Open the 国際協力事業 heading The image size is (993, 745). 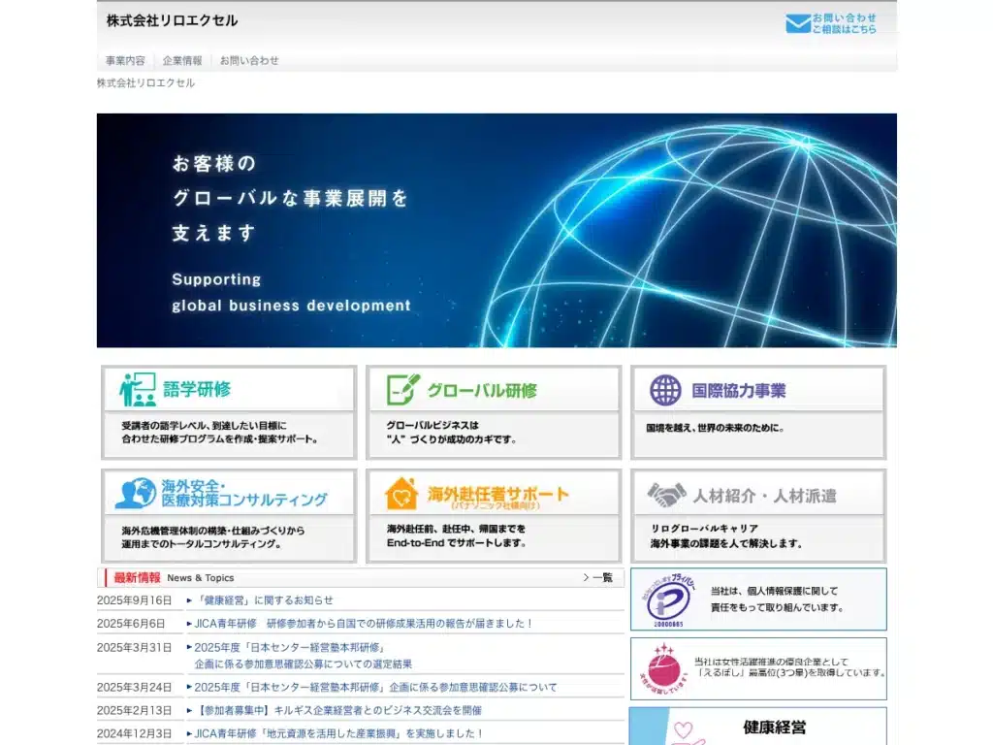[x=738, y=390]
